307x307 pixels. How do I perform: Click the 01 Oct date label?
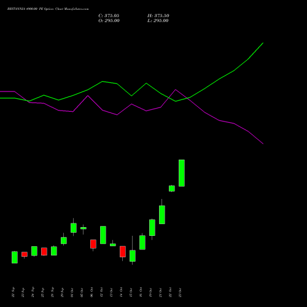click(x=72, y=292)
